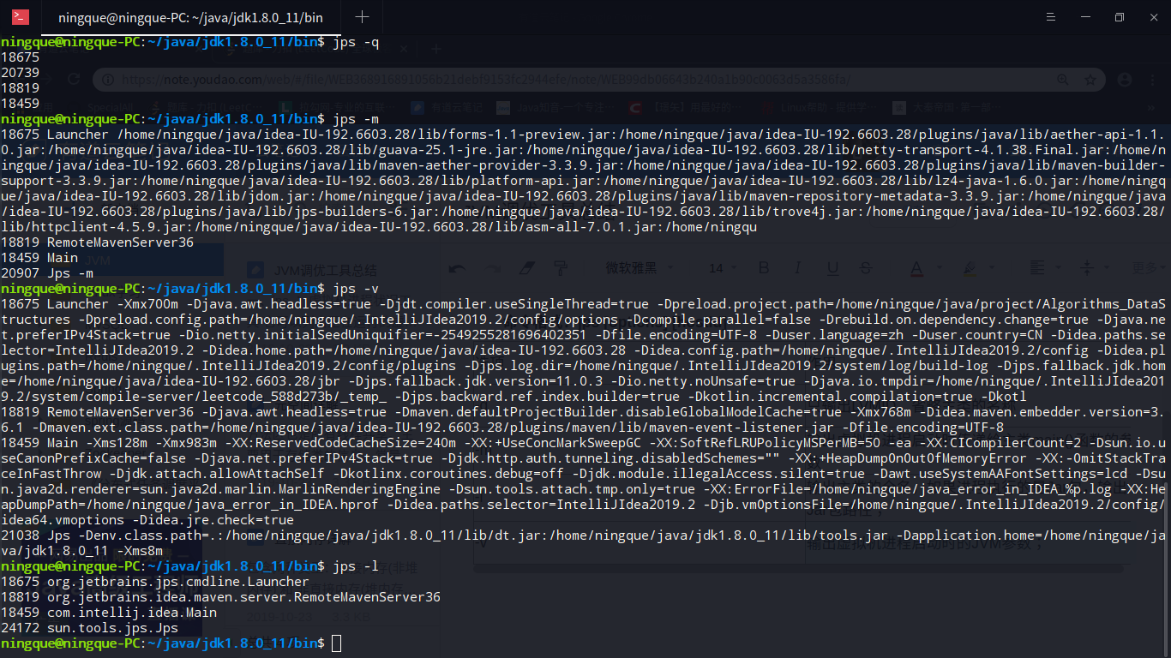Click the 'jps -l' command text
Screen dimensions: 1171x658
(x=355, y=567)
